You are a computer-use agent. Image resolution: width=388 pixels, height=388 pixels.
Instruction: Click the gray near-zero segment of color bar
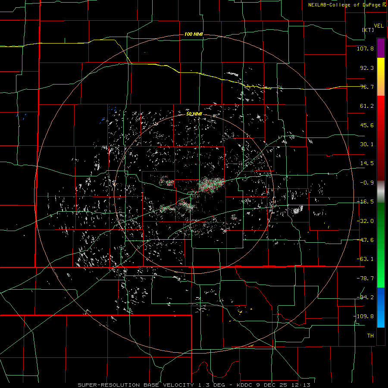[x=381, y=191]
